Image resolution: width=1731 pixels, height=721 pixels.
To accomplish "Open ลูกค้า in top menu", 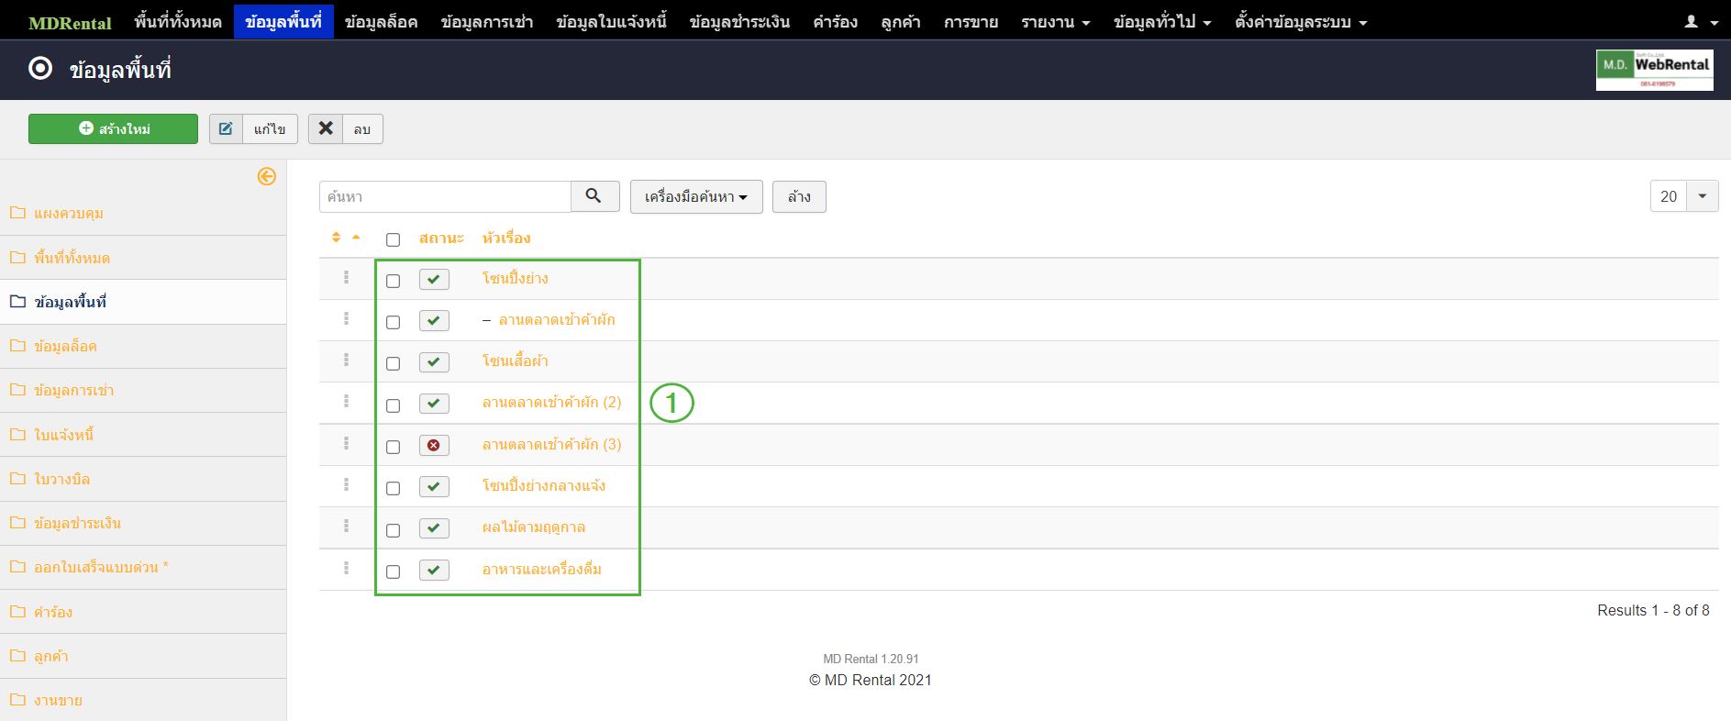I will [901, 21].
